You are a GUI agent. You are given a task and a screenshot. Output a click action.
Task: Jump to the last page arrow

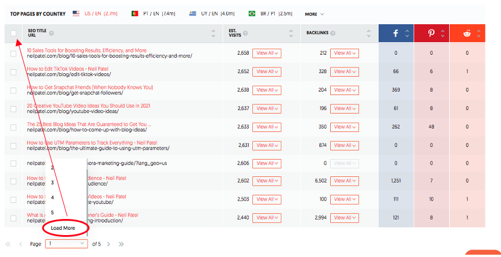121,244
